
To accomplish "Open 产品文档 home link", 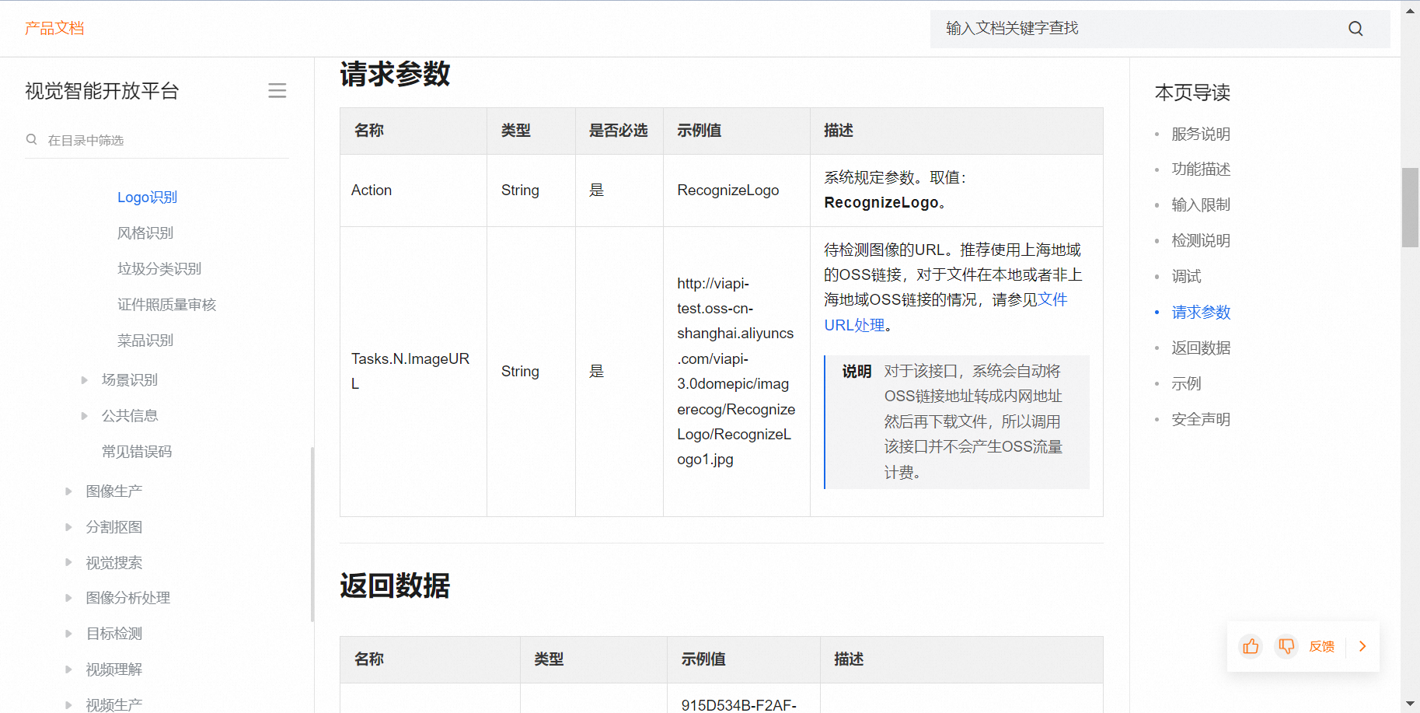I will pyautogui.click(x=54, y=28).
